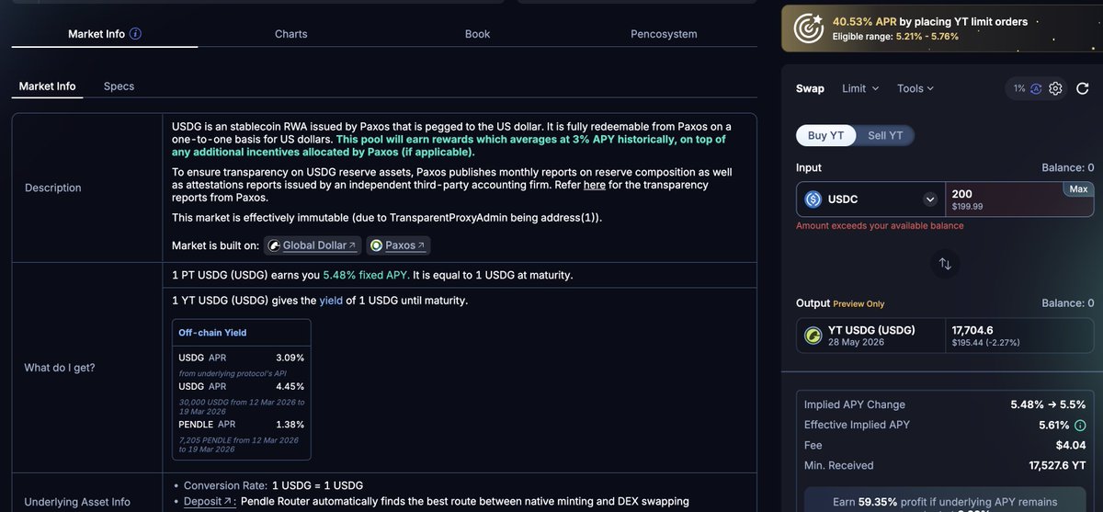Click the USDG APR 3.09% value
The height and width of the screenshot is (512, 1103).
pos(290,358)
